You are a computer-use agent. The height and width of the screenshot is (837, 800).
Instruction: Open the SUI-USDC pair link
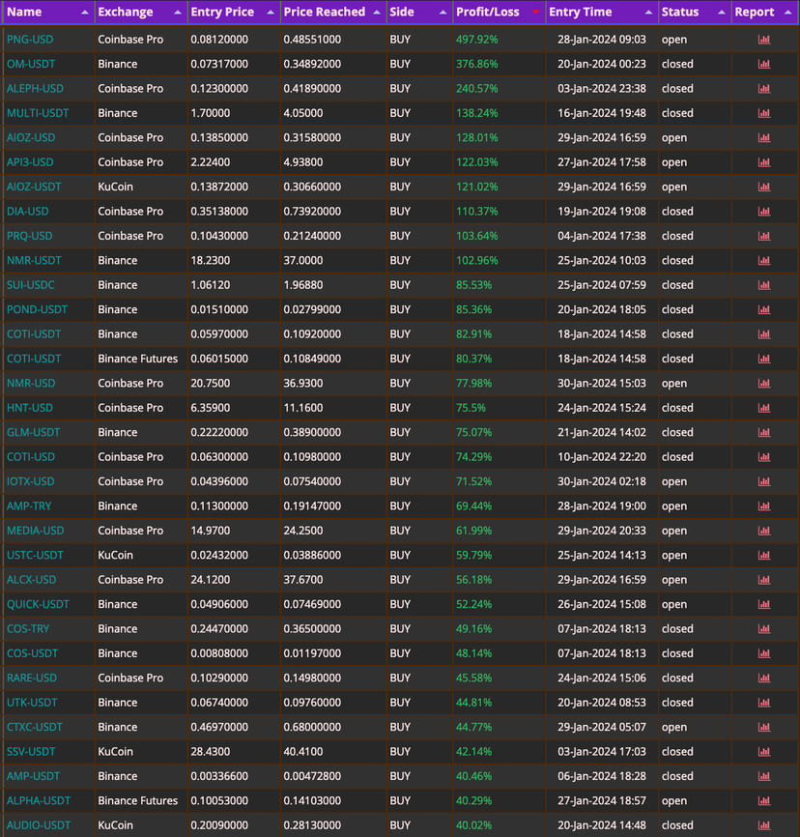(30, 285)
